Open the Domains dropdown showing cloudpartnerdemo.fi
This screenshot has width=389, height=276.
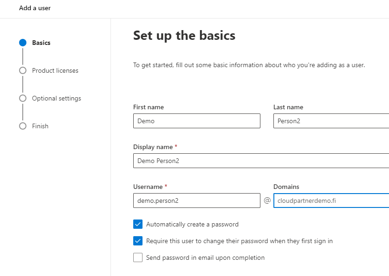(331, 201)
